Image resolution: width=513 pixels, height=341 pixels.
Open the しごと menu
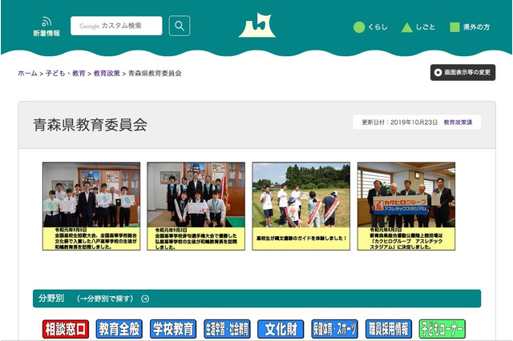(x=418, y=27)
